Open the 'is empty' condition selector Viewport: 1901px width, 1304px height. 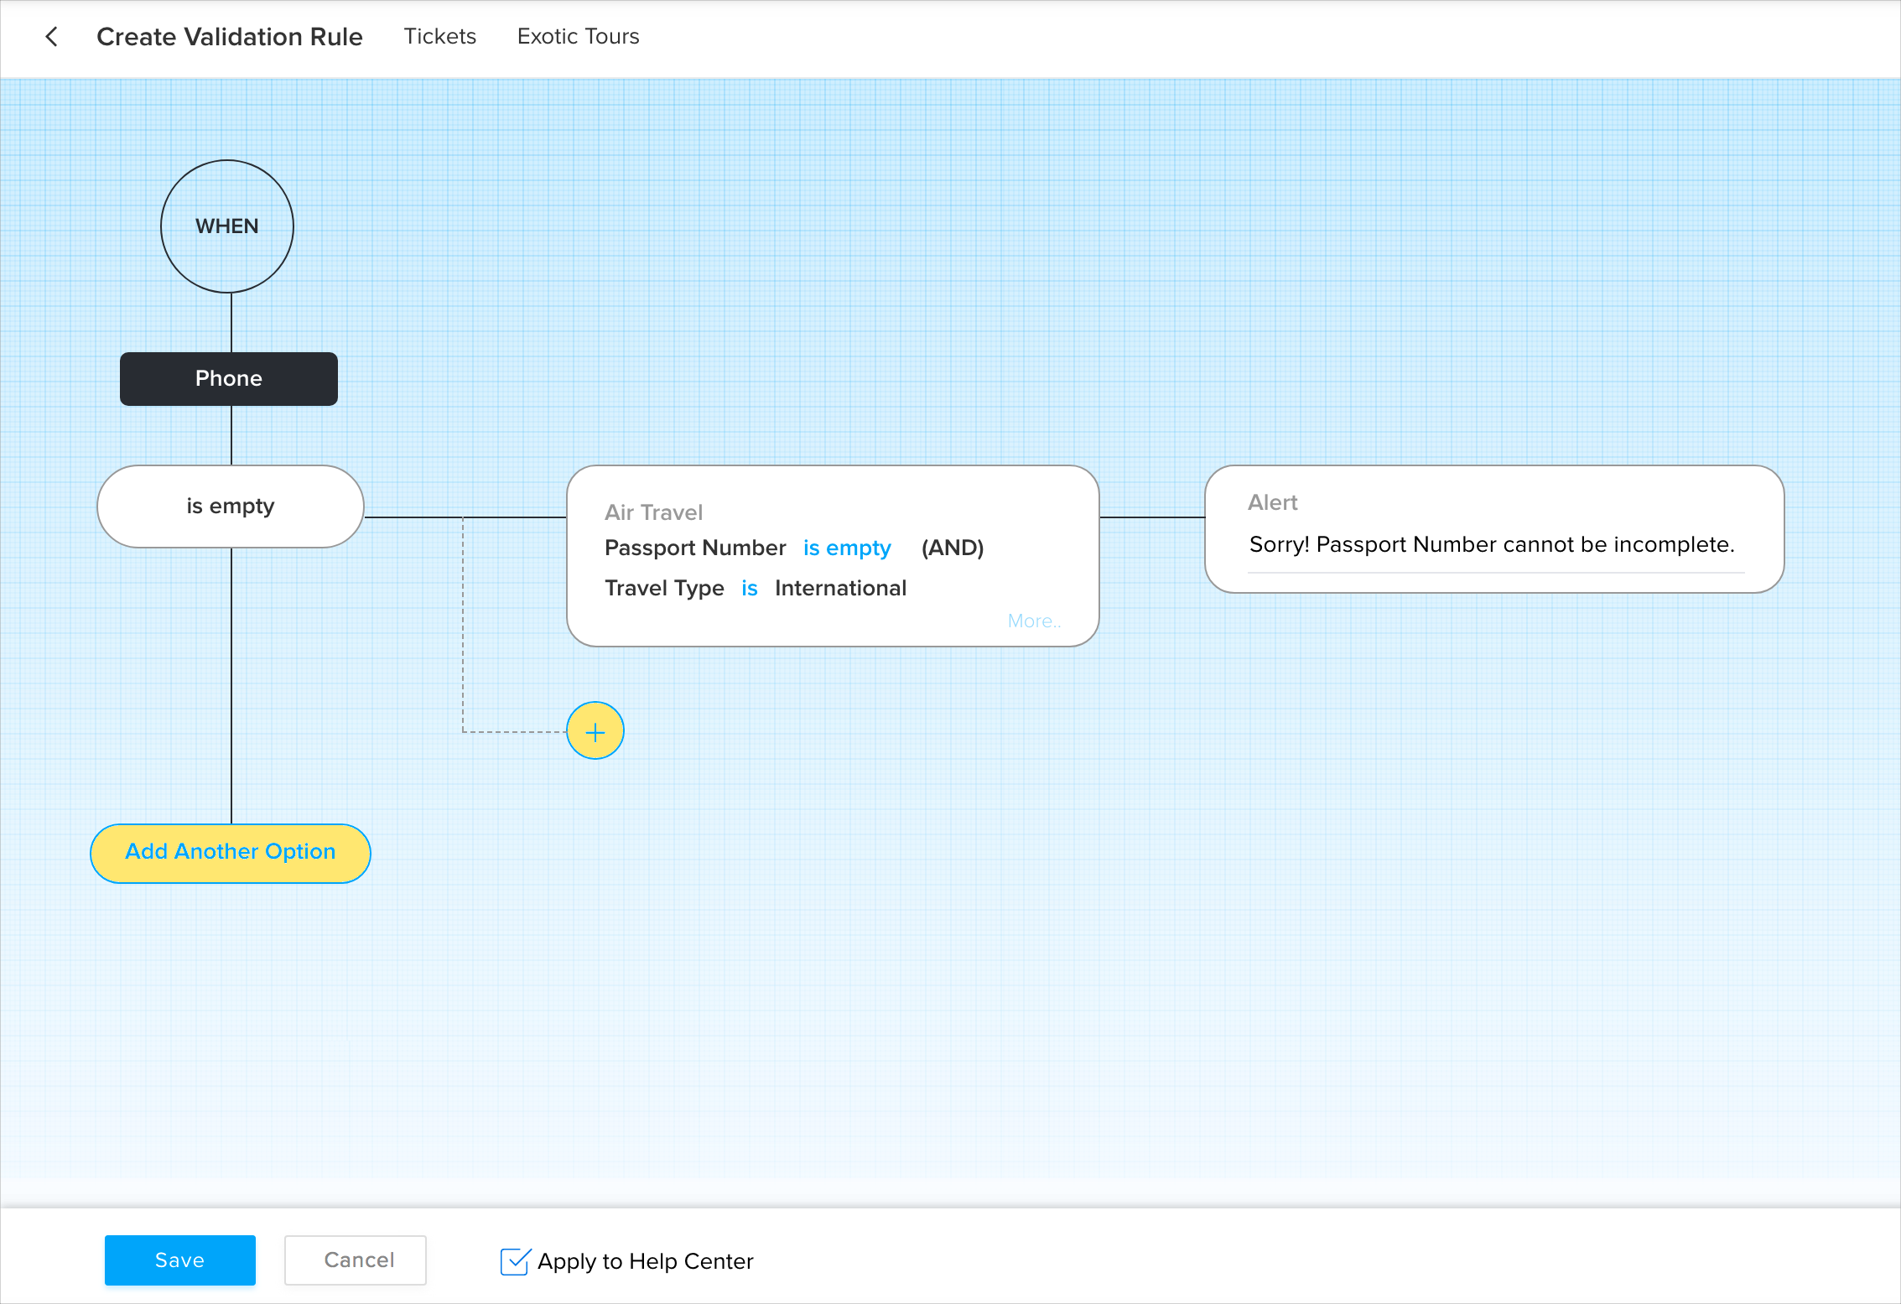point(231,507)
